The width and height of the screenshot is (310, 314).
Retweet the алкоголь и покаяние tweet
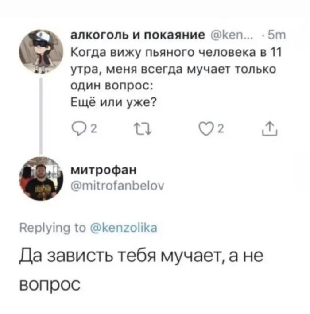[146, 130]
